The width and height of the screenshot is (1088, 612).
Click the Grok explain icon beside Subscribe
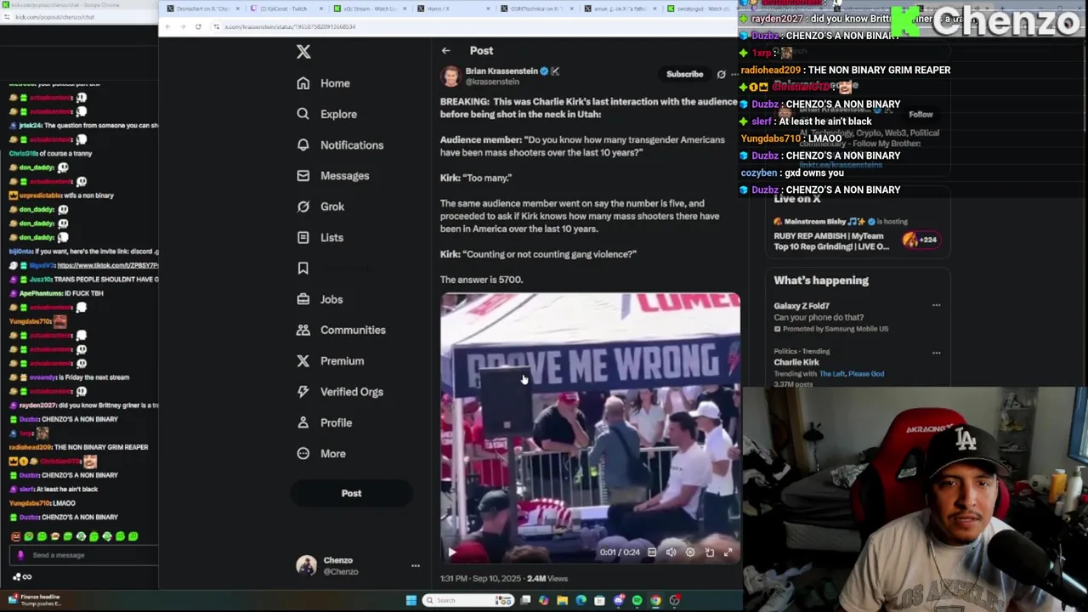pyautogui.click(x=722, y=74)
